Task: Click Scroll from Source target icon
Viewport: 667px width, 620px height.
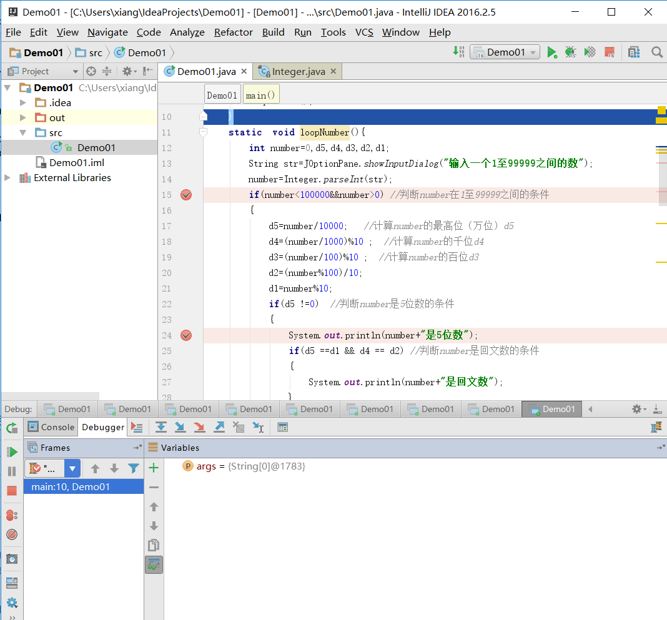Action: click(91, 71)
